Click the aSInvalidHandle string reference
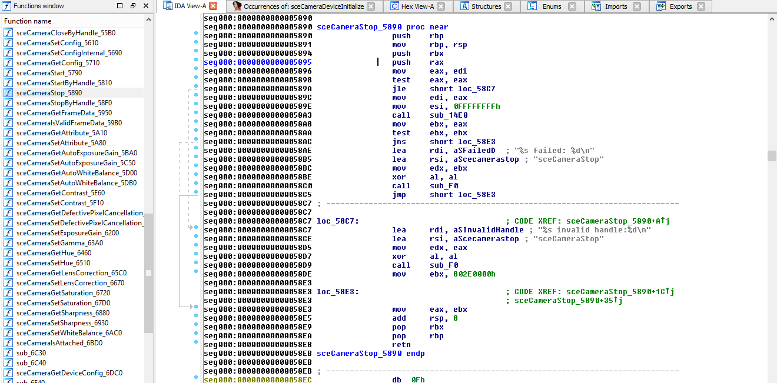The image size is (777, 383). (x=489, y=230)
